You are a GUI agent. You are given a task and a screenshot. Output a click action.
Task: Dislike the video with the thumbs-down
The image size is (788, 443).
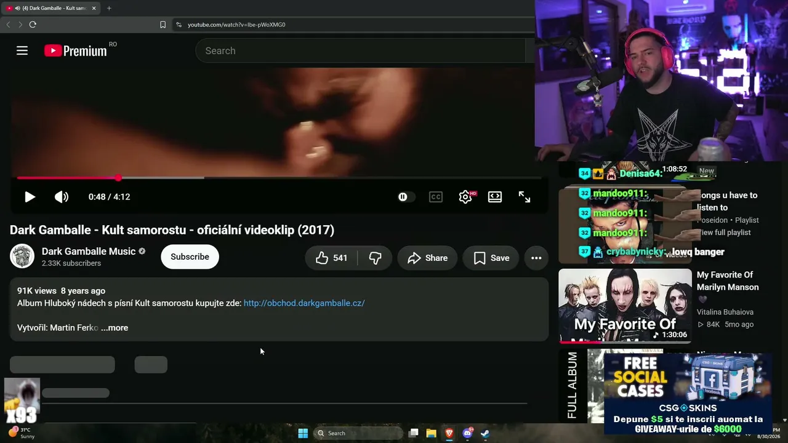click(x=375, y=258)
